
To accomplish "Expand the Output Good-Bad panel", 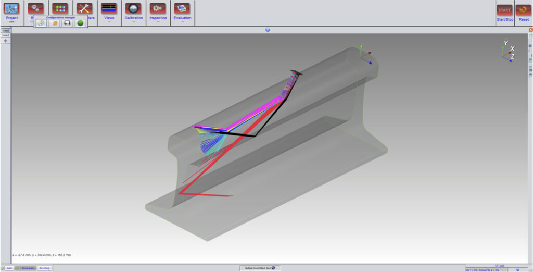I will coord(274,268).
